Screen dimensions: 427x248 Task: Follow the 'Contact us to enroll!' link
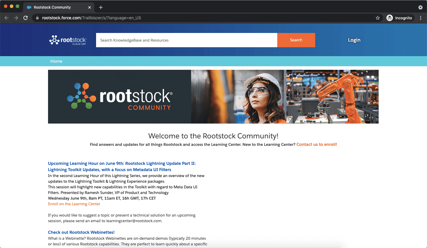(317, 144)
